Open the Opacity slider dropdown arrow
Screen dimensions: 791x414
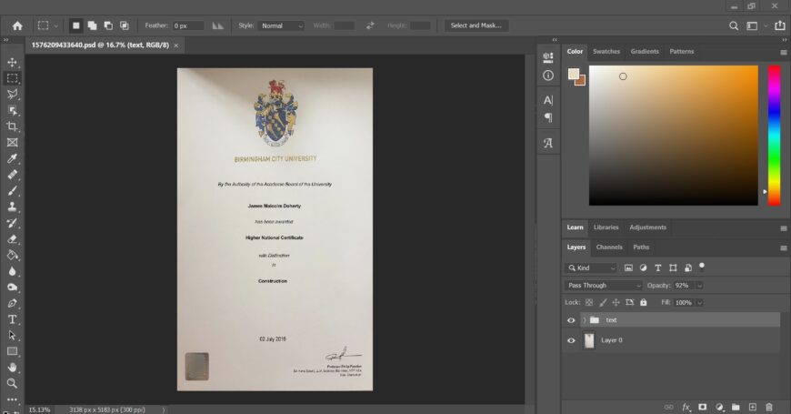[x=700, y=286]
